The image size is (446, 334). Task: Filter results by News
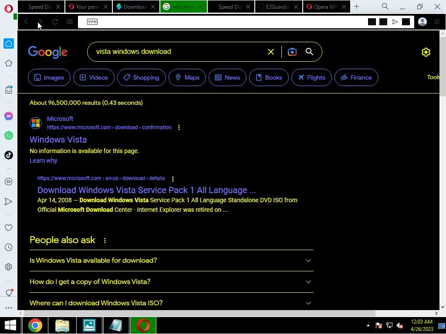point(227,77)
